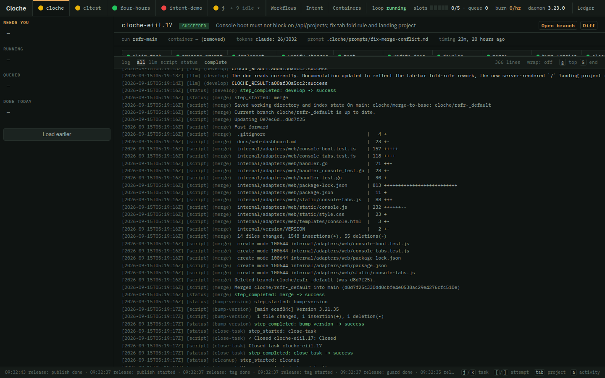
Task: Click the uppercase G key hint icon
Action: point(583,62)
